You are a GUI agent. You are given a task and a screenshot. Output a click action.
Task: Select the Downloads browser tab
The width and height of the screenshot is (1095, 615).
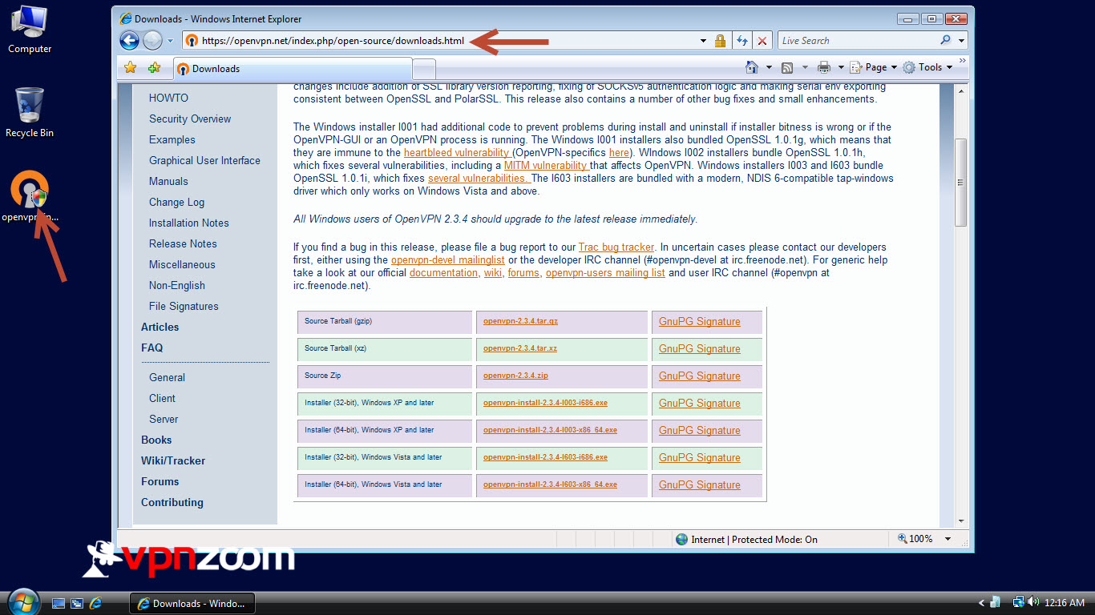[x=292, y=69]
